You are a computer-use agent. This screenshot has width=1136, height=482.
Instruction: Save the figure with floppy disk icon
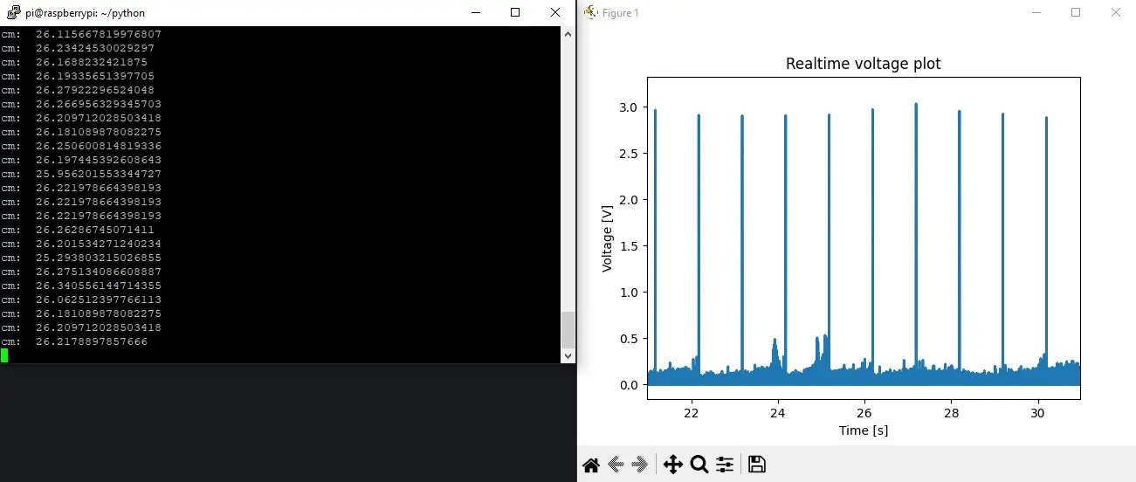click(x=757, y=465)
